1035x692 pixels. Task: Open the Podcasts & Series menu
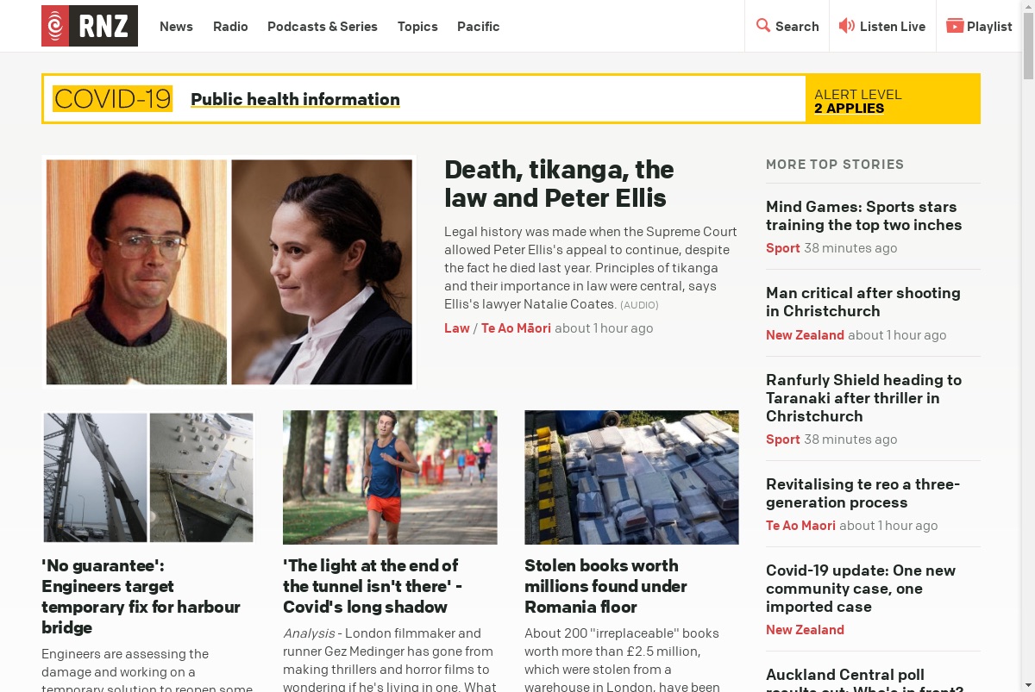323,26
